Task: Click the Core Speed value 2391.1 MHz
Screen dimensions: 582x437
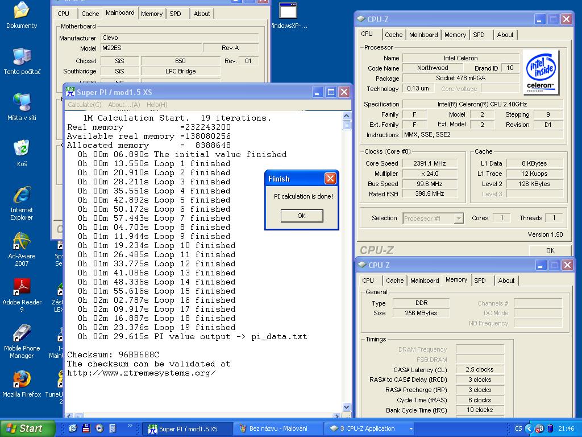Action: [430, 163]
